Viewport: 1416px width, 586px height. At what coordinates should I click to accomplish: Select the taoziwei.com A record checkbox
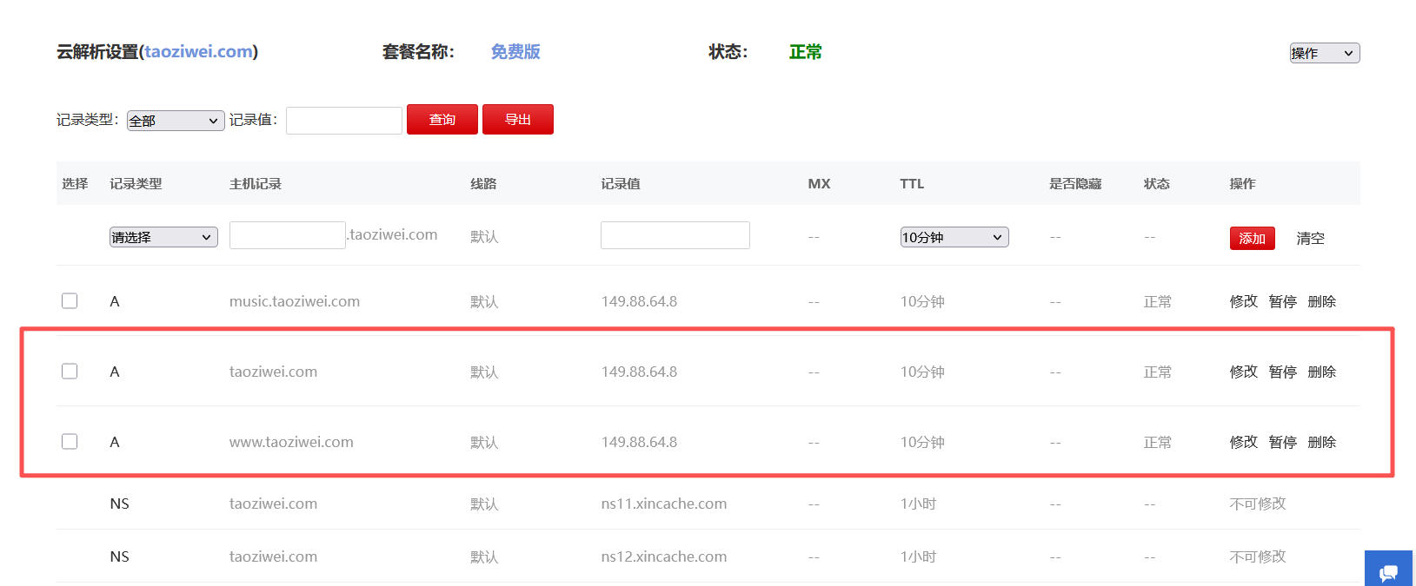[x=70, y=372]
